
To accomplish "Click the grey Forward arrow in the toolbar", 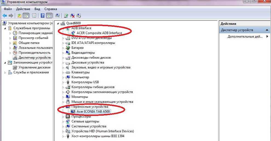I will 11,16.
